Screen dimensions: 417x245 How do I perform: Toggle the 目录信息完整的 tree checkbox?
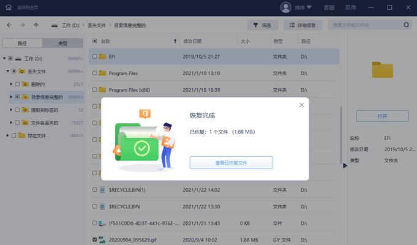(x=17, y=97)
